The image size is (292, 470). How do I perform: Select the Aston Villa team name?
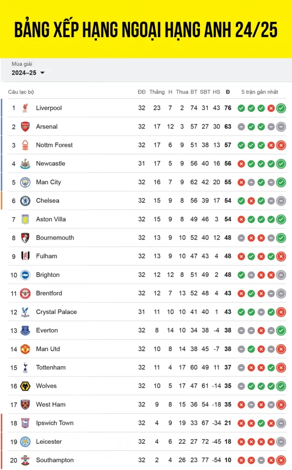tap(51, 219)
